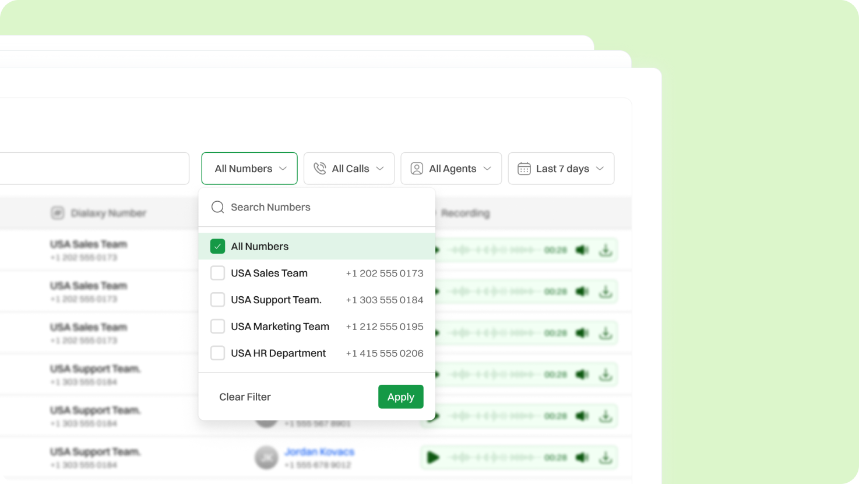Click the calendar icon in the Last 7 days filter
The height and width of the screenshot is (484, 859).
[524, 169]
